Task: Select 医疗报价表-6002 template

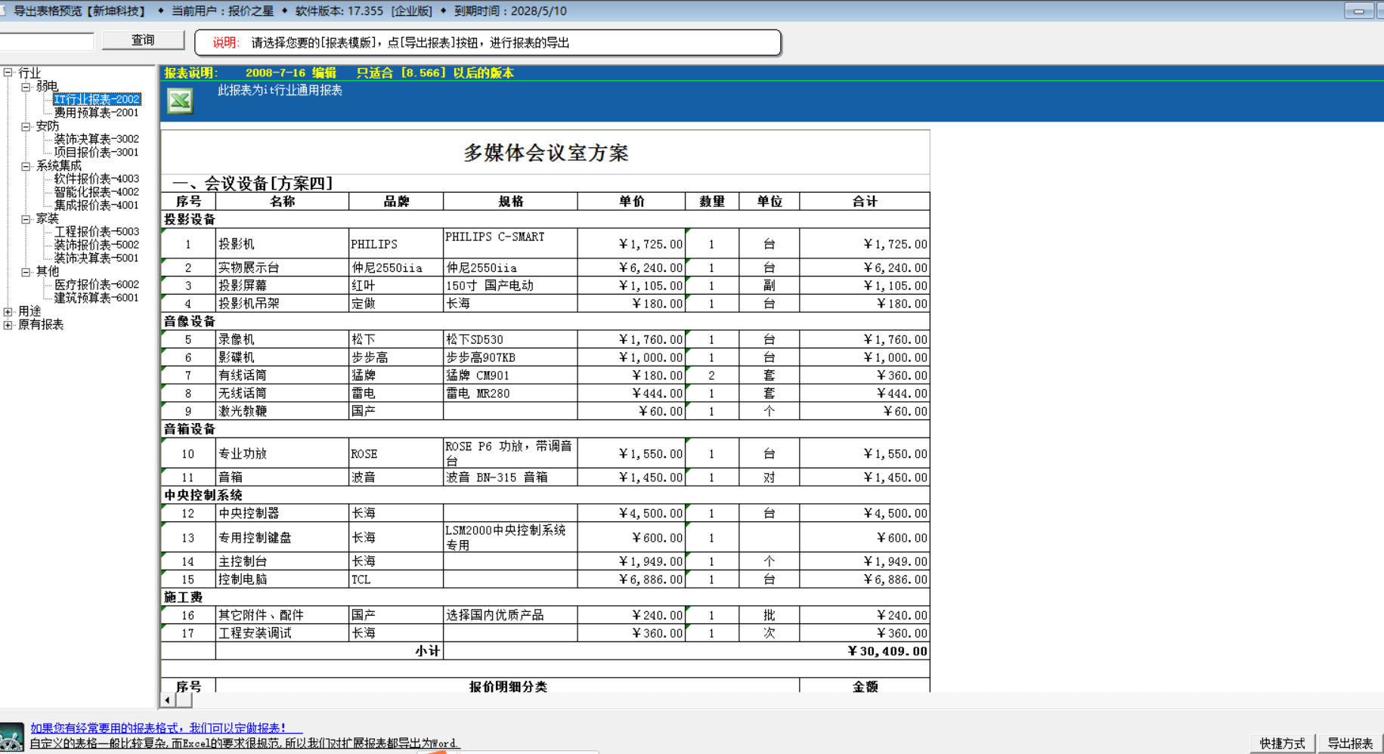Action: tap(97, 284)
